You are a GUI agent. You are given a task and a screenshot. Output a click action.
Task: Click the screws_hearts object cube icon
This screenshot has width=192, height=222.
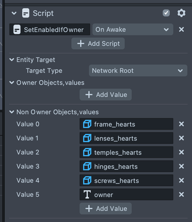coord(87,181)
